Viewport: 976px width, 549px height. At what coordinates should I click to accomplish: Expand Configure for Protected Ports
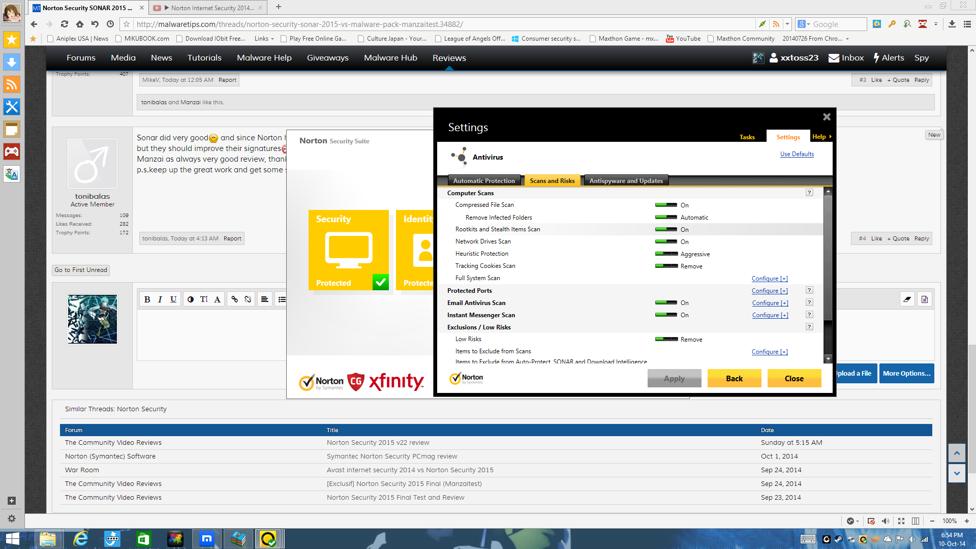(770, 291)
